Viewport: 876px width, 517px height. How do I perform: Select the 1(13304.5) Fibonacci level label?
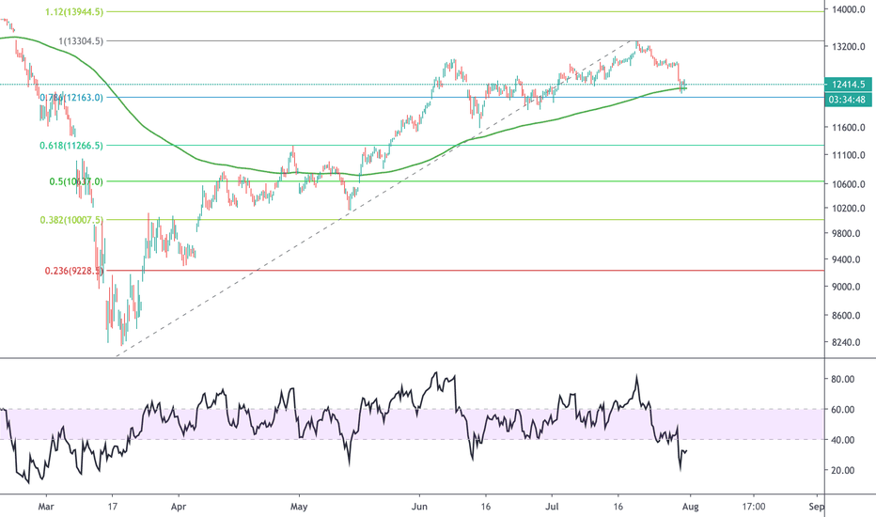(x=81, y=40)
